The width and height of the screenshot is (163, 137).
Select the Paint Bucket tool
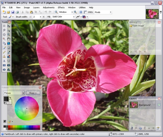pos(4,43)
